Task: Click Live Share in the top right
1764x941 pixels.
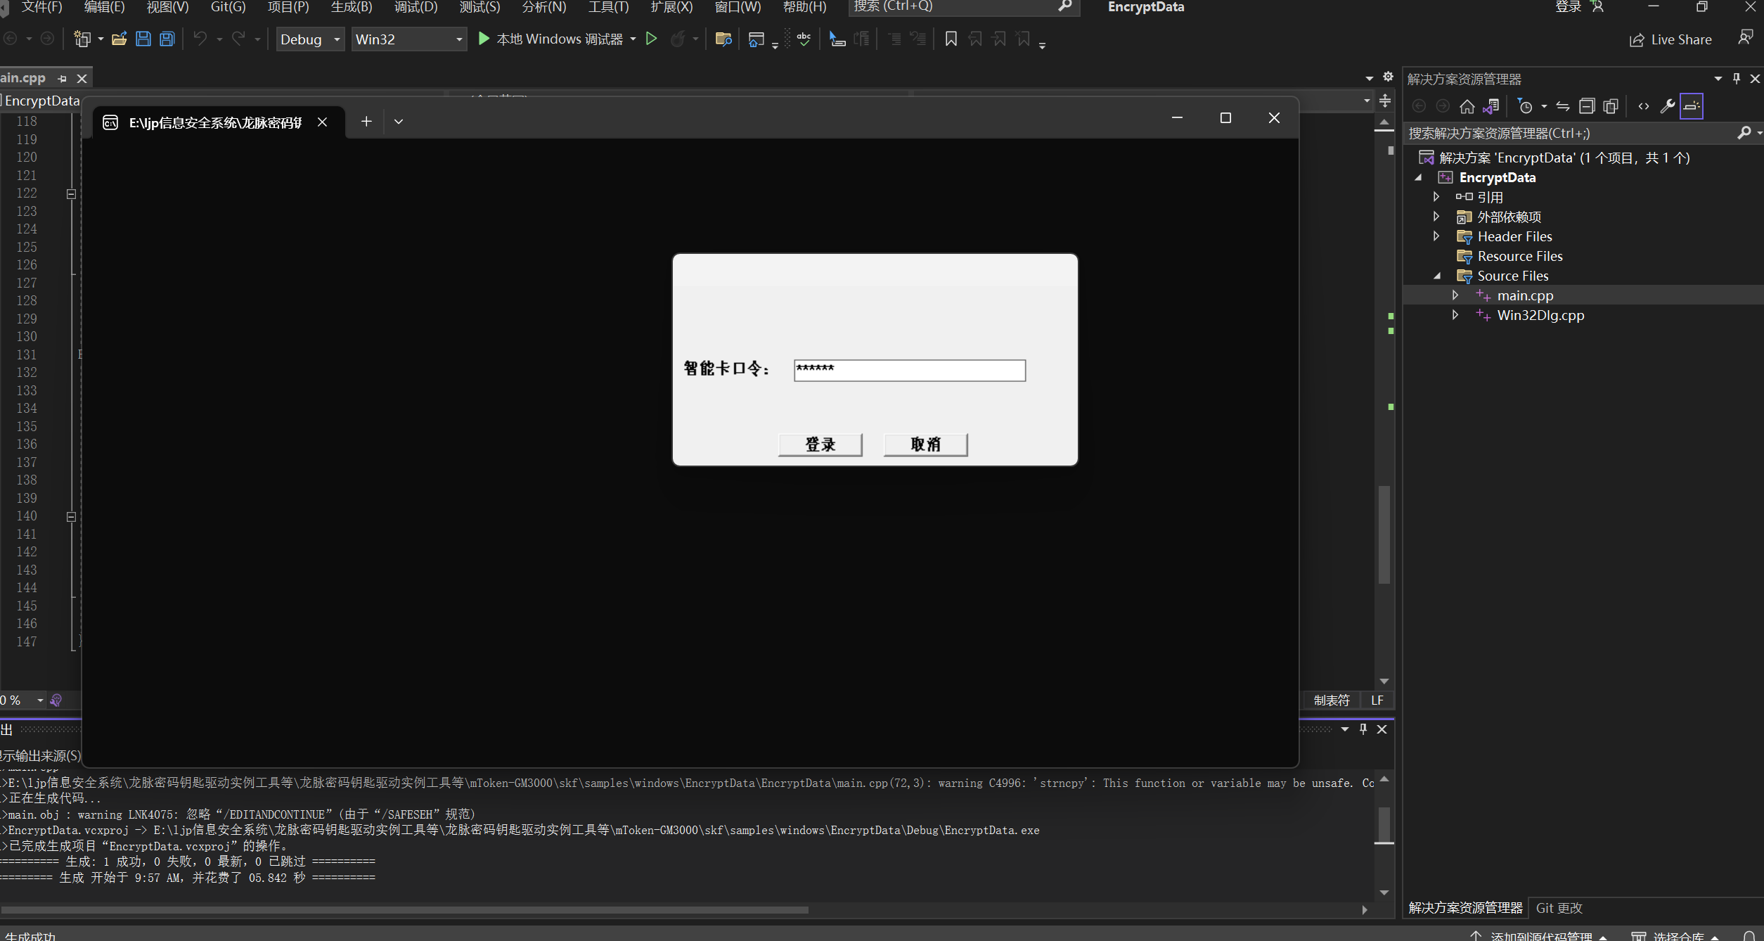Action: click(x=1671, y=40)
